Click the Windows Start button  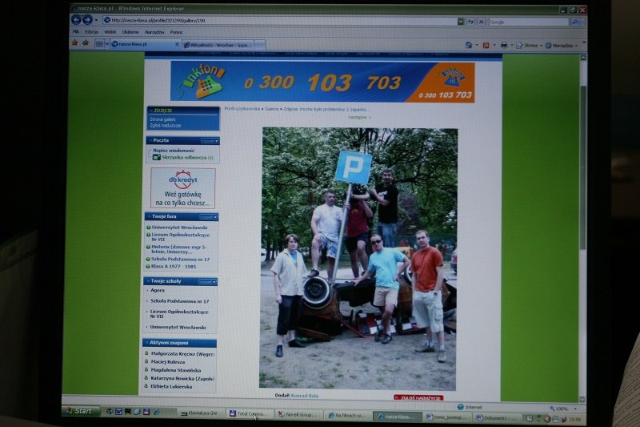78,411
